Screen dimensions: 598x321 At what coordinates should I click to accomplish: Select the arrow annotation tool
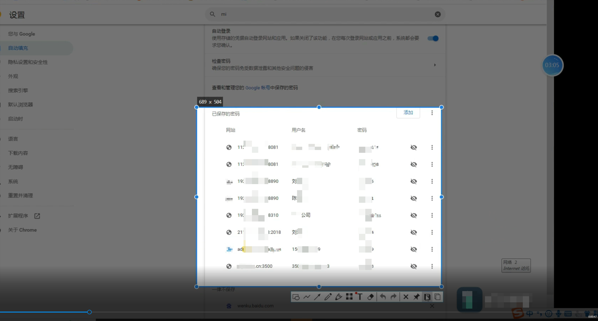317,297
